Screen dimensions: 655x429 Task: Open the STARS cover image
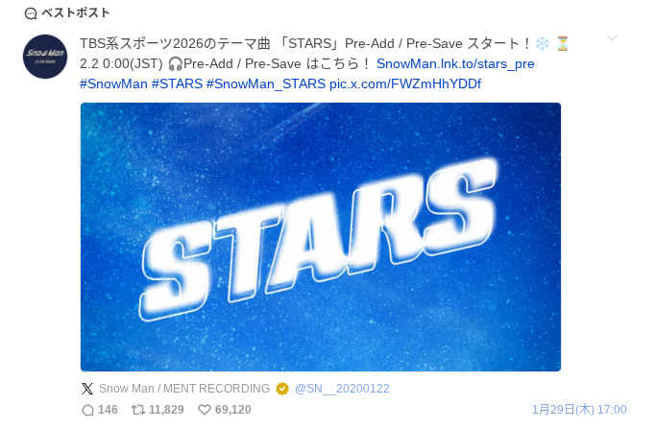coord(321,237)
